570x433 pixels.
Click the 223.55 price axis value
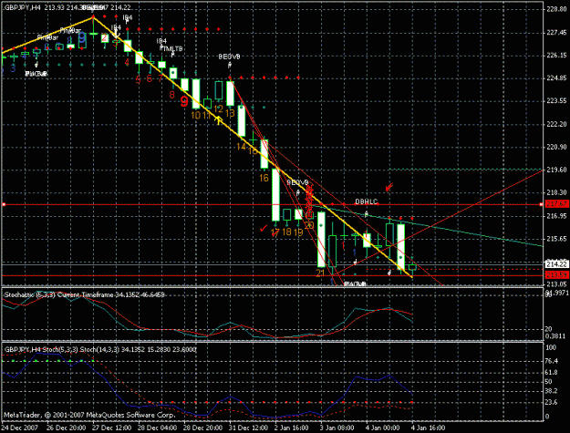(x=556, y=100)
